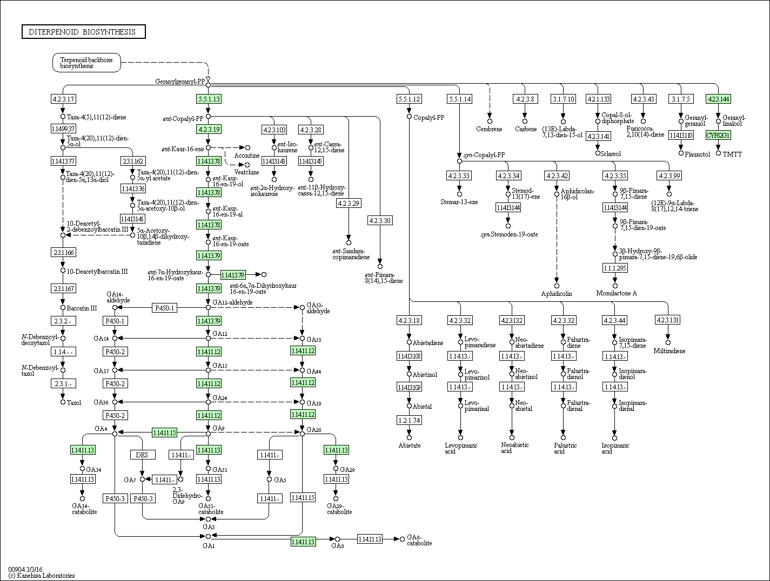770x581 pixels.
Task: Select the Taxol compound circle
Action: (63, 402)
